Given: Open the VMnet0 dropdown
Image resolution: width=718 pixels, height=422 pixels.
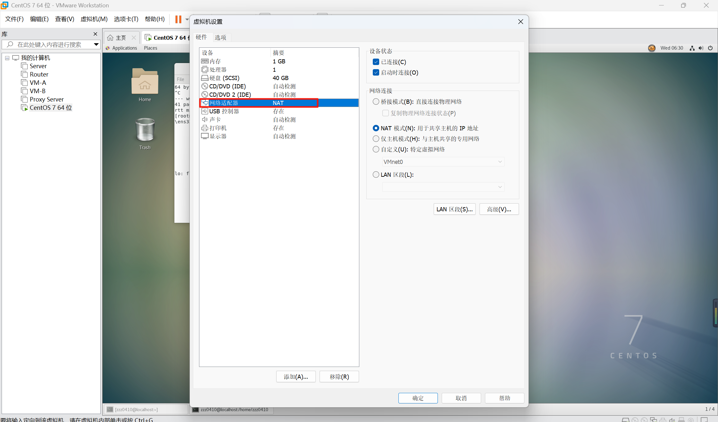Looking at the screenshot, I should 500,162.
